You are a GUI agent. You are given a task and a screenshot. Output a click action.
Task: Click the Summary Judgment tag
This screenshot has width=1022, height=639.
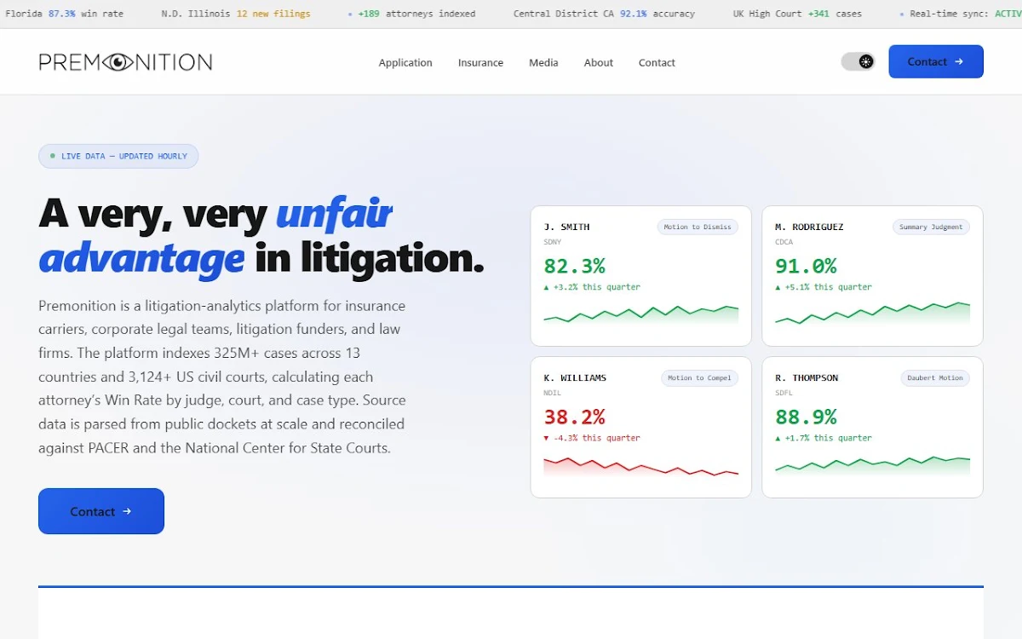[x=931, y=227]
